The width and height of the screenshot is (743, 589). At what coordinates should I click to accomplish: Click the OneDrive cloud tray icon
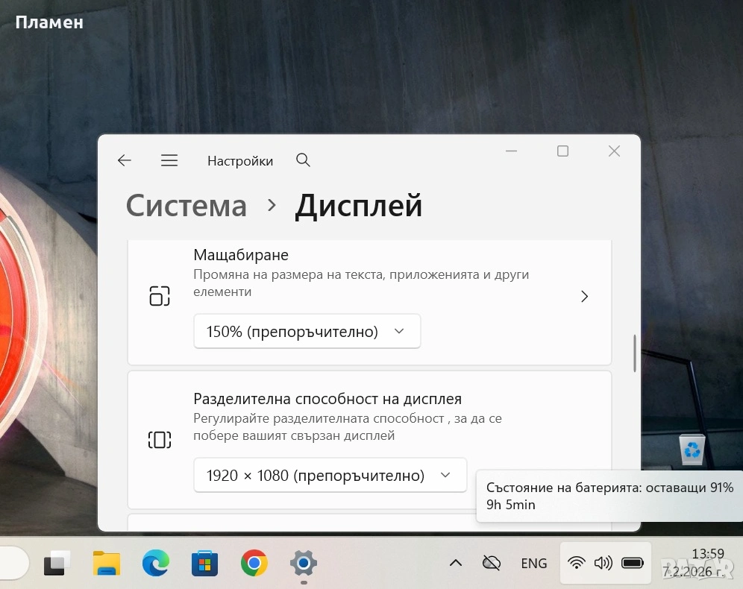click(491, 563)
